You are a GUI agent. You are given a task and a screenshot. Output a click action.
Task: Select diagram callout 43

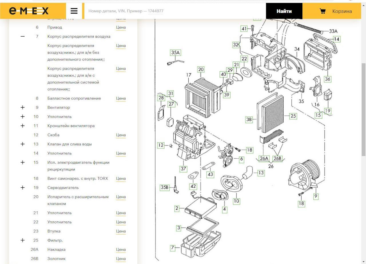coord(210,174)
